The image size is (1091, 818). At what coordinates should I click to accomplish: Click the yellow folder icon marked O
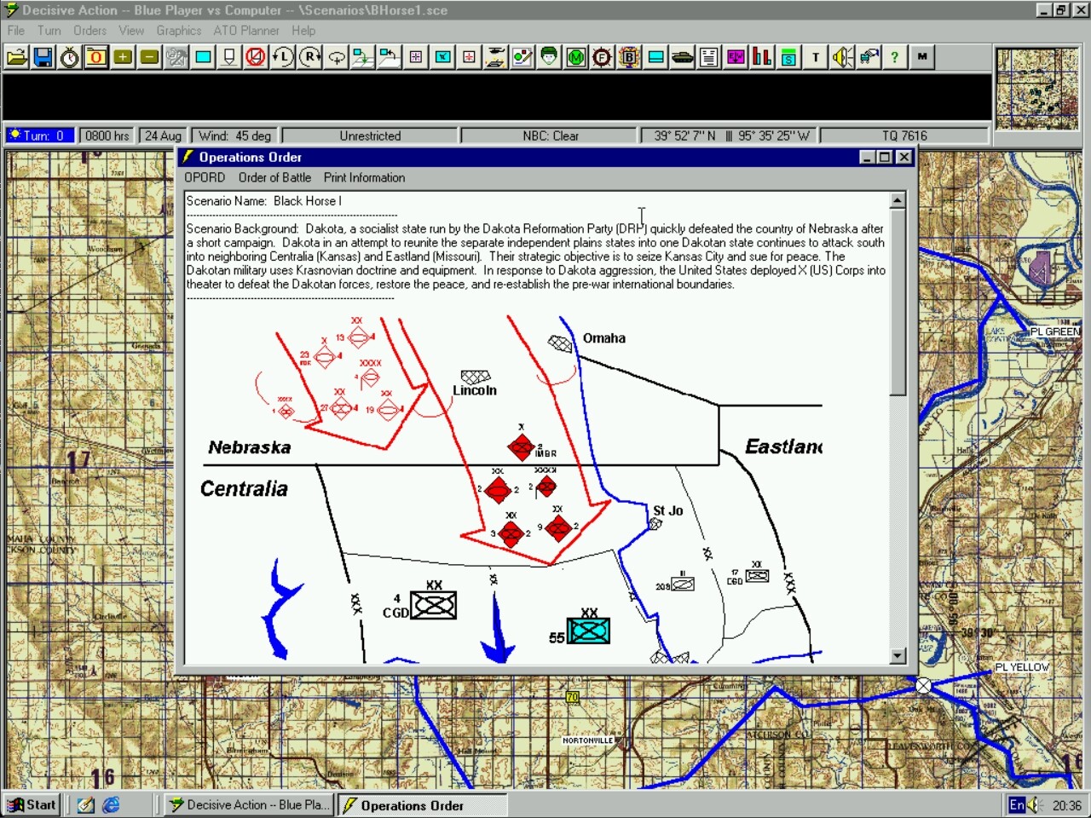96,57
